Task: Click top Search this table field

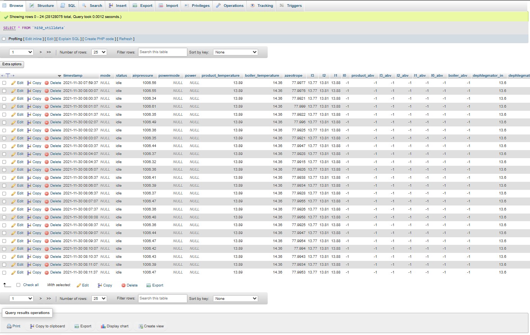Action: tap(163, 52)
